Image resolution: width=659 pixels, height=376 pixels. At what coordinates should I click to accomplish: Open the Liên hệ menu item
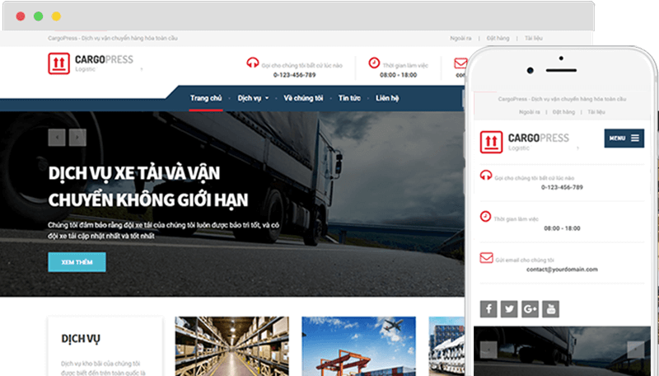(387, 98)
